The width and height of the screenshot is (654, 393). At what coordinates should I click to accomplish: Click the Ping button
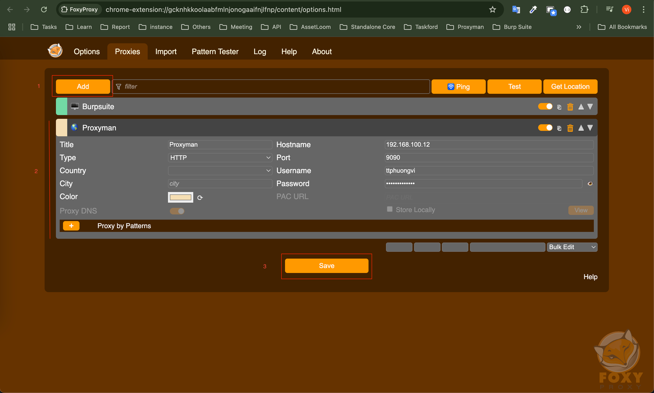pyautogui.click(x=458, y=87)
